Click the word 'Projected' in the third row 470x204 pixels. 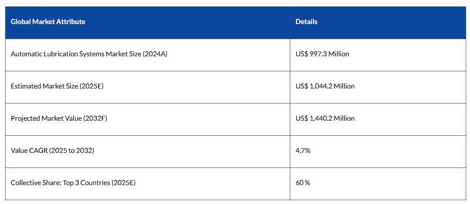point(25,118)
